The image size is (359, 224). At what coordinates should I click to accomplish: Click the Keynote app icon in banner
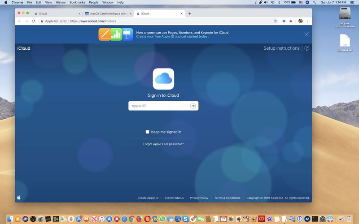tap(127, 34)
